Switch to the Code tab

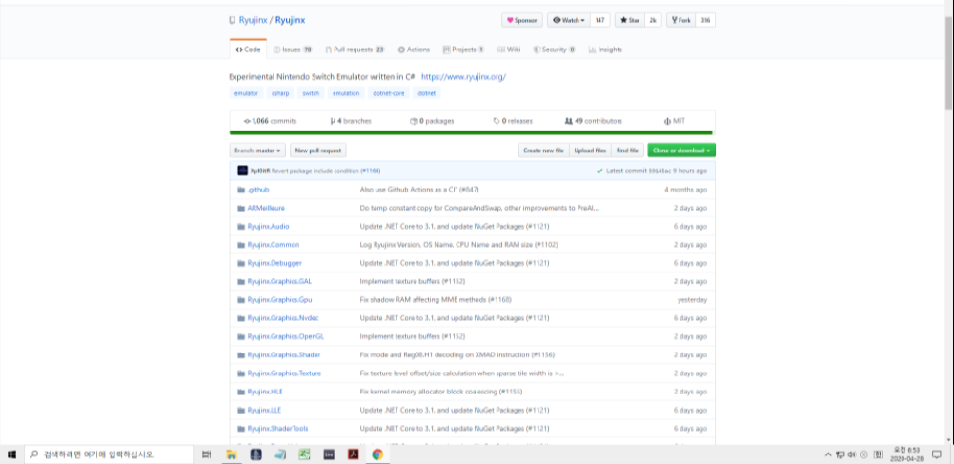point(248,50)
